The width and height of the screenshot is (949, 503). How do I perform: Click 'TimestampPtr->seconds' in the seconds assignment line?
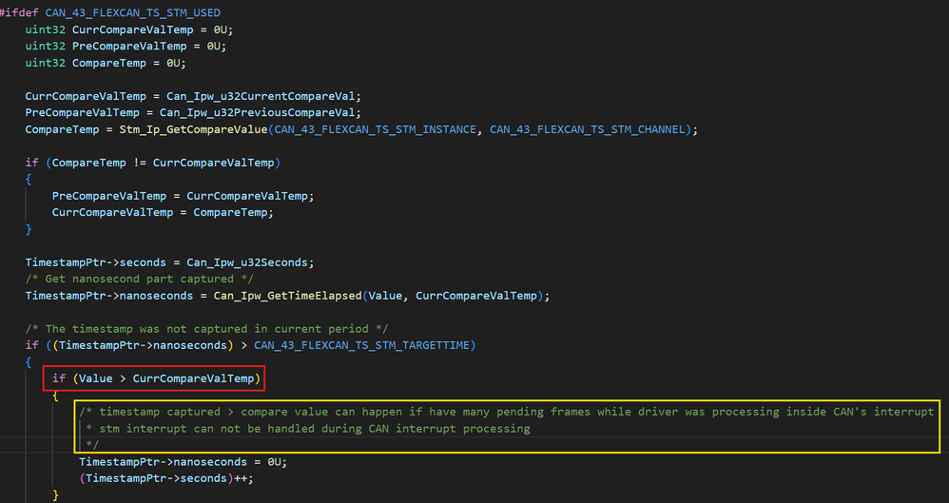pos(96,262)
